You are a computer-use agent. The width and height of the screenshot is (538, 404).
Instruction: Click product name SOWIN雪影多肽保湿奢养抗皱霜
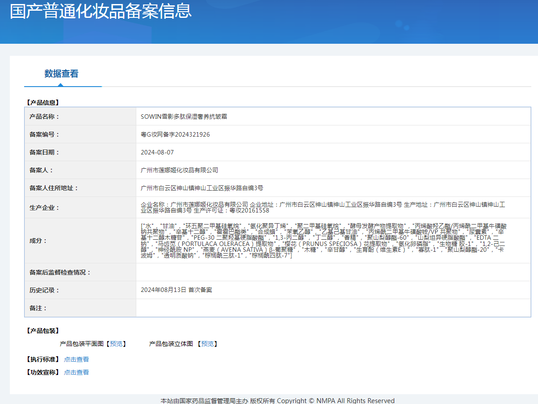click(184, 117)
